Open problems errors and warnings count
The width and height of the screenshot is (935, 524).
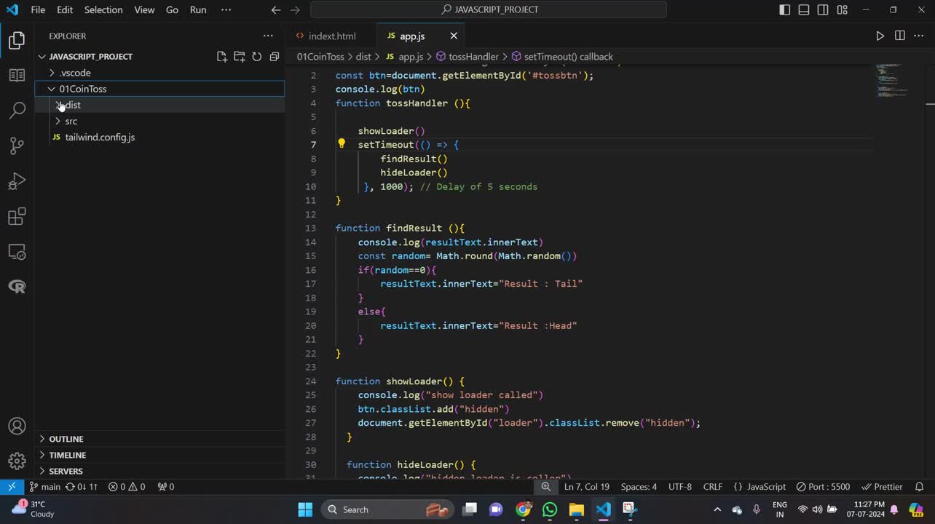pos(127,487)
